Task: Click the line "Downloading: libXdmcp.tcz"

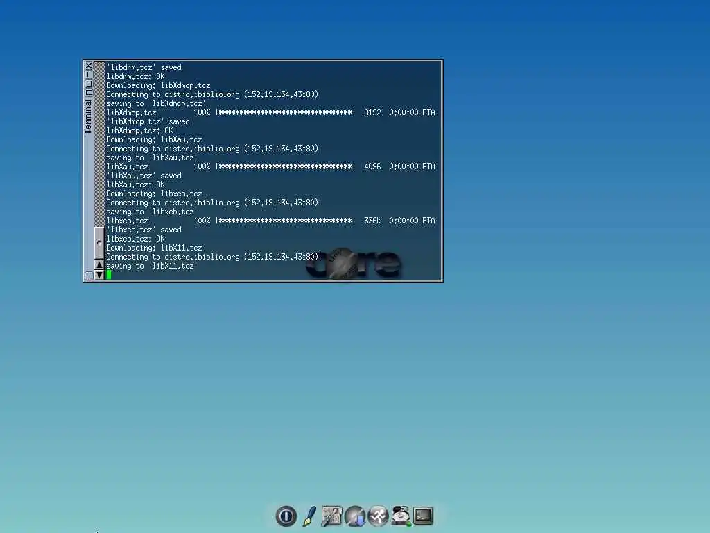Action: (x=158, y=85)
